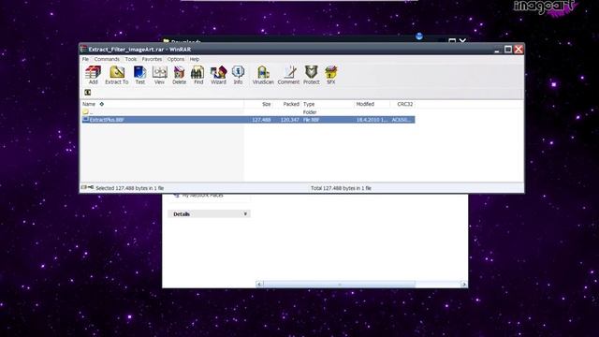
Task: Click the Explorer horizontal scrollbar thumb
Action: [339, 284]
